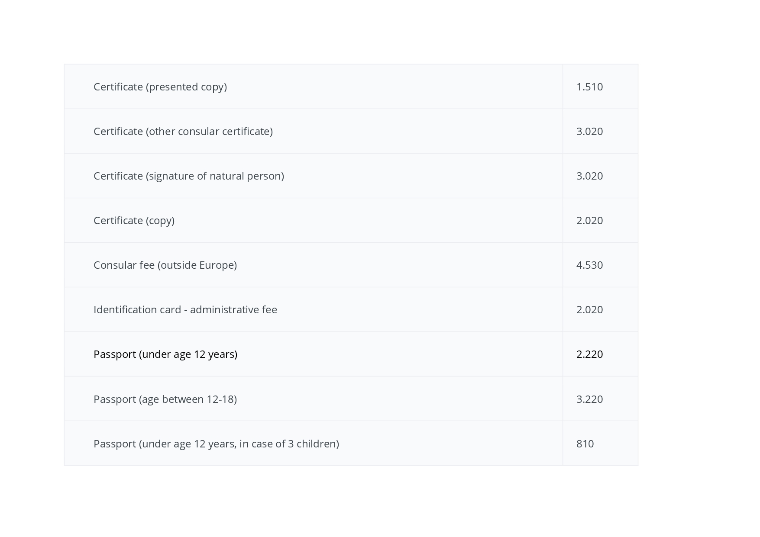This screenshot has height=537, width=760.
Task: Click the passport "in case of 3 children" label
Action: click(x=216, y=444)
